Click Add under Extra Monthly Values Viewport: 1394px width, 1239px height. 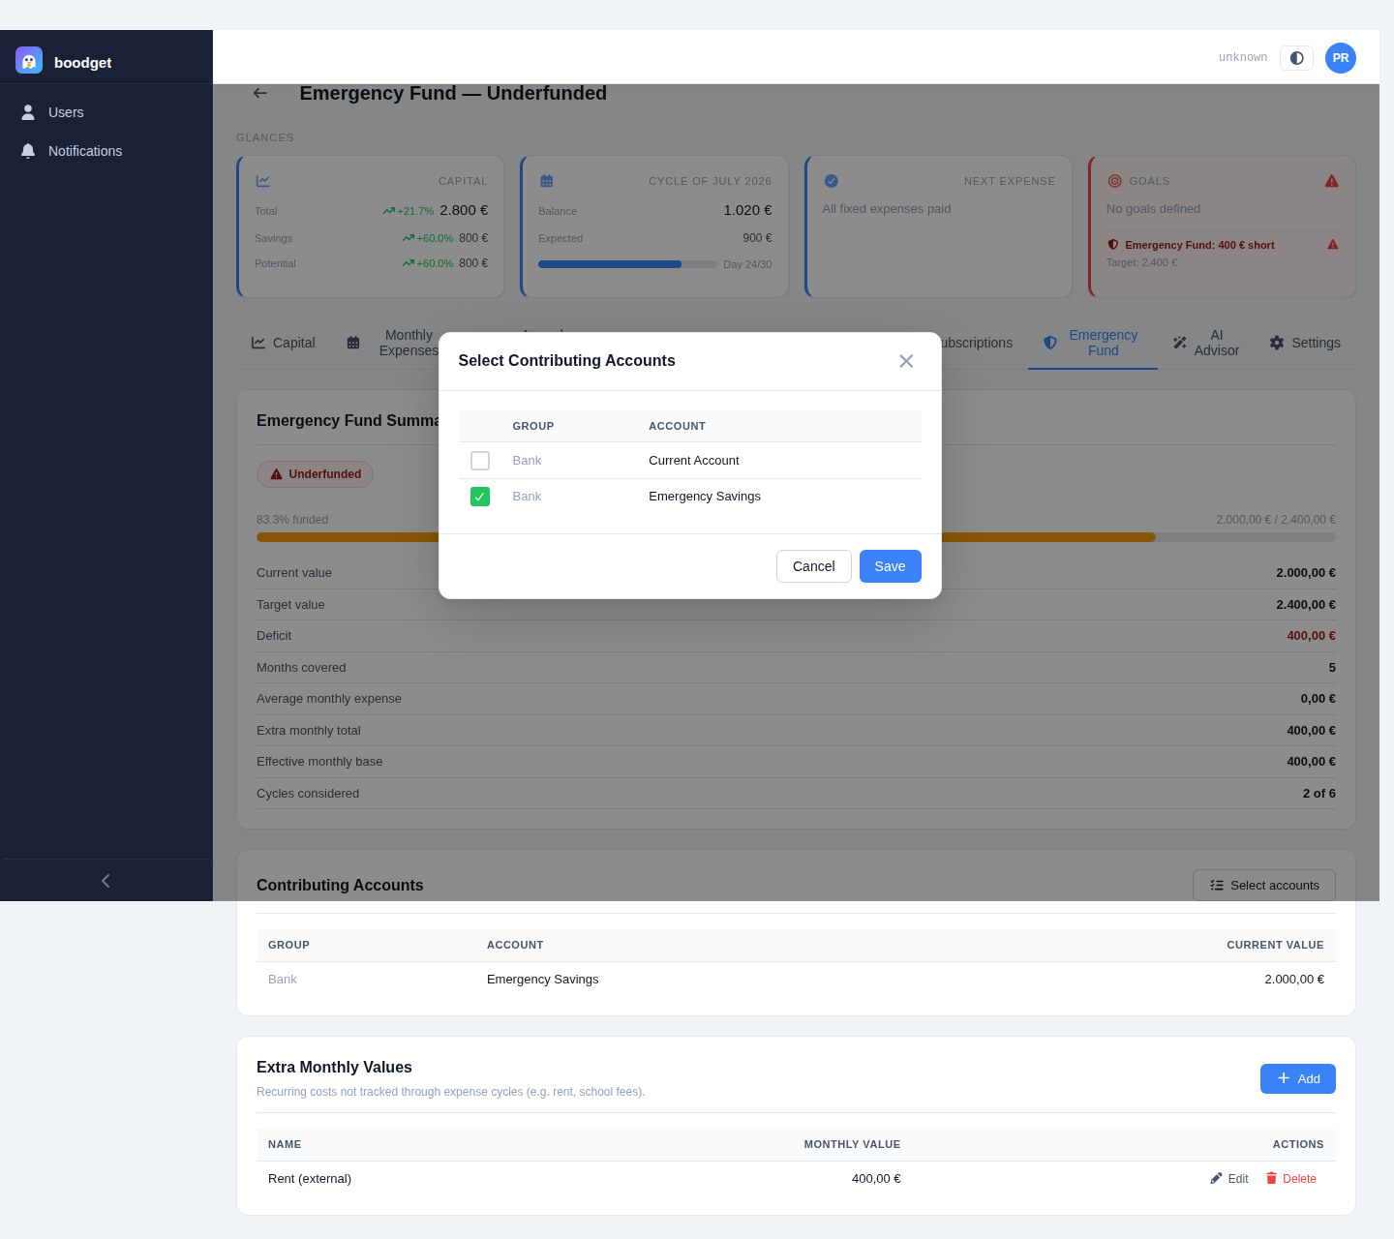(1298, 1078)
